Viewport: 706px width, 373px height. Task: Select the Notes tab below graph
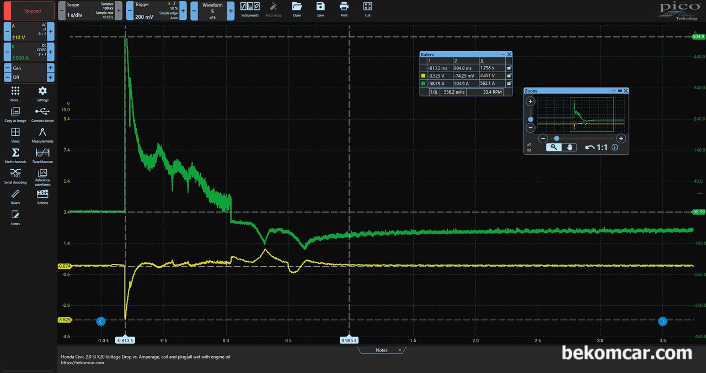tap(381, 350)
